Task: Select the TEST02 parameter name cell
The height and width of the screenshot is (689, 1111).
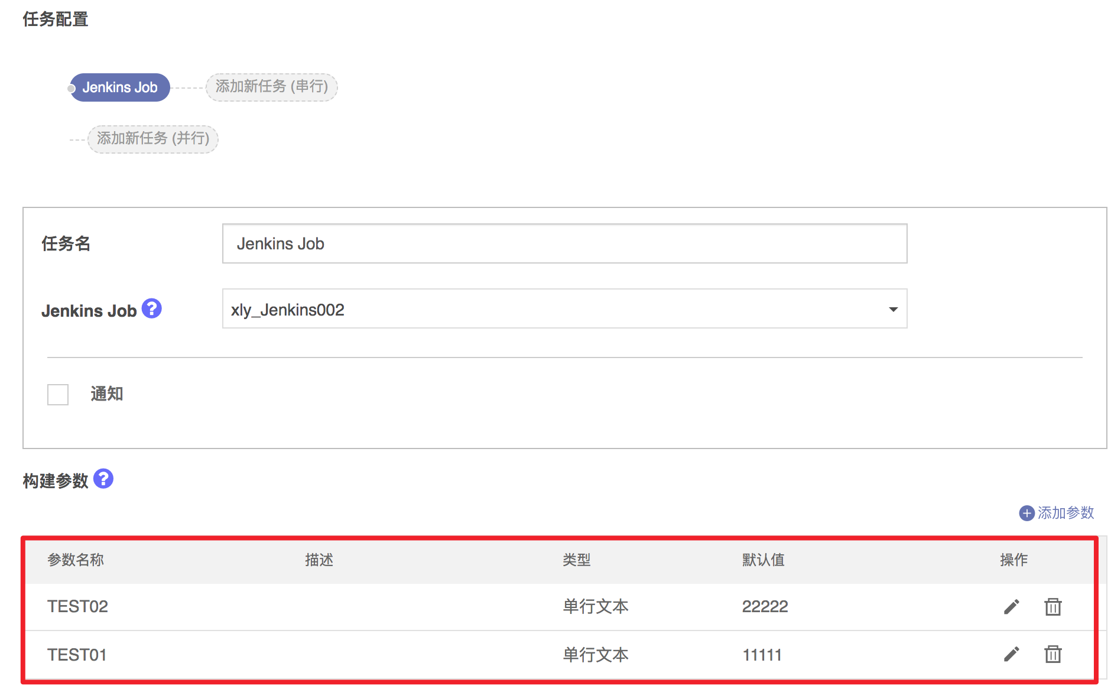Action: pos(77,606)
